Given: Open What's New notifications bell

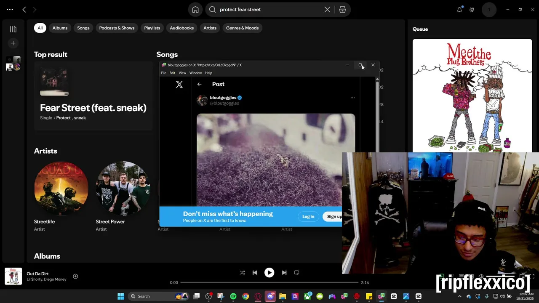Looking at the screenshot, I should pyautogui.click(x=459, y=10).
